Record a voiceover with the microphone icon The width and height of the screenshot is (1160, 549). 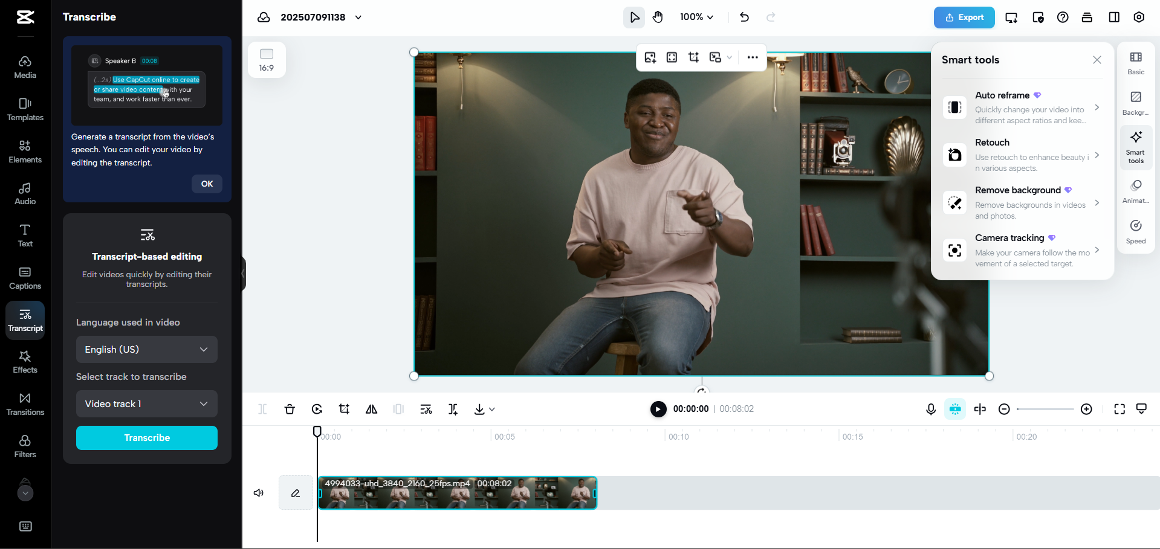tap(930, 409)
